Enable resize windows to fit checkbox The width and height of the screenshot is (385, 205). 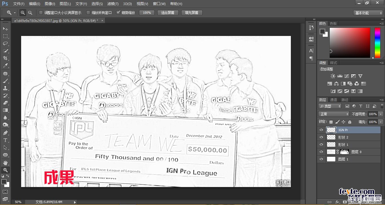[41, 13]
